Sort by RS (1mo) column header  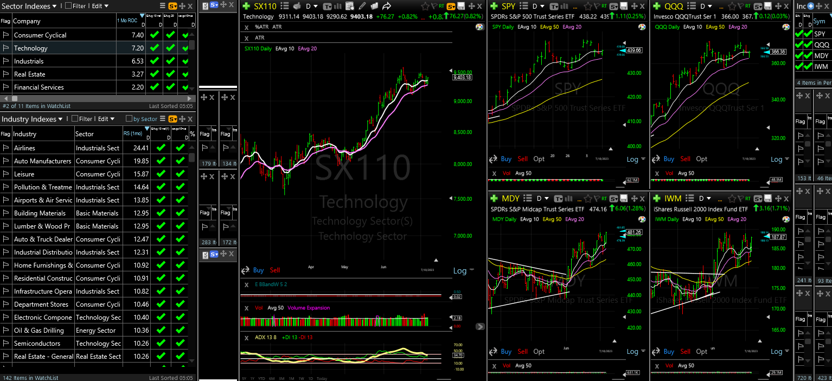point(136,133)
